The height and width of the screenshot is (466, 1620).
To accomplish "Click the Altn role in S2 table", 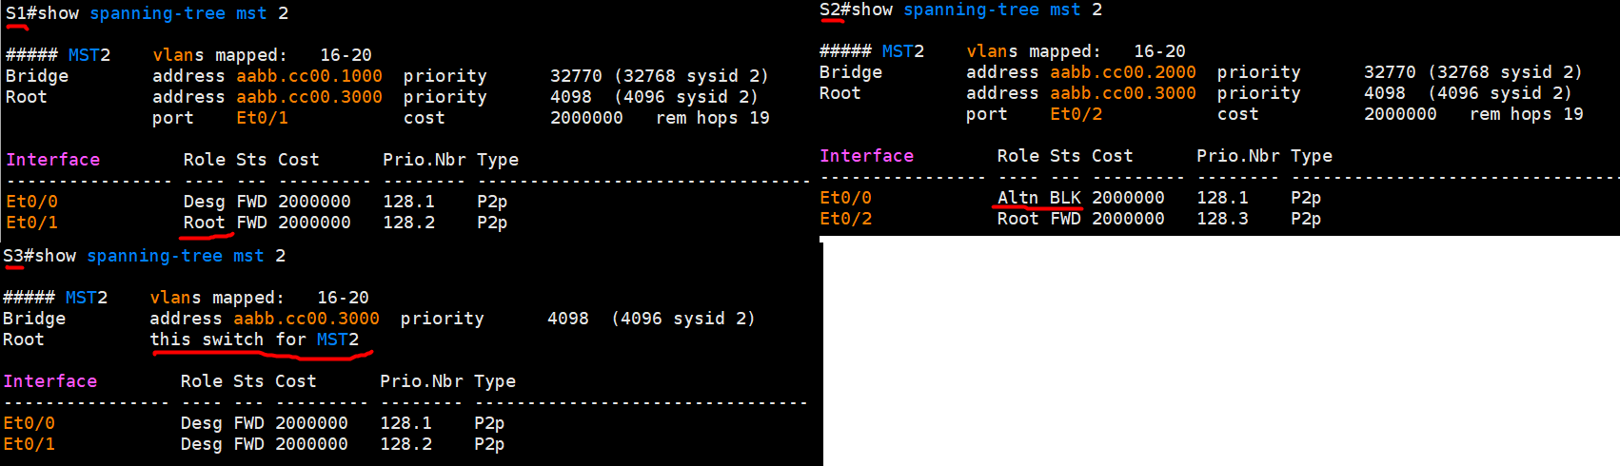I will click(1017, 198).
